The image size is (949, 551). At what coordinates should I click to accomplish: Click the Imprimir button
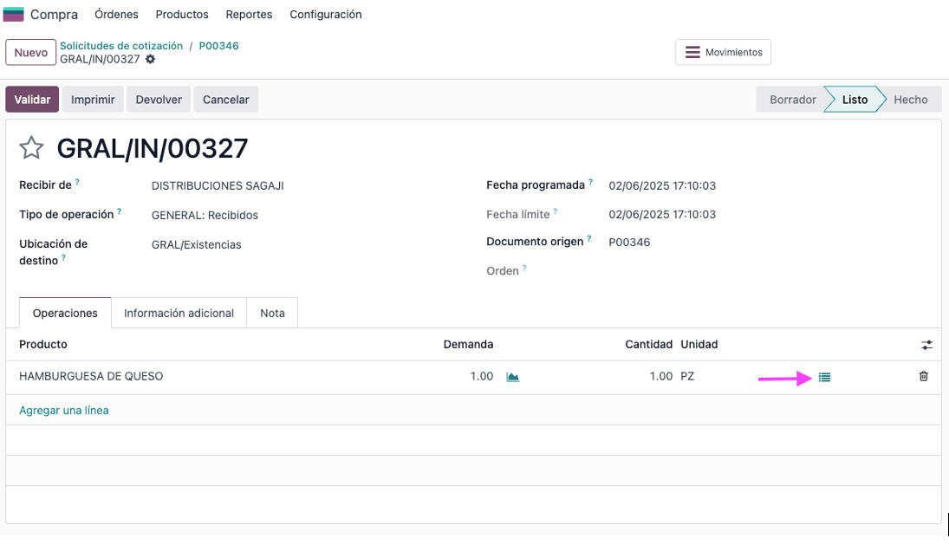[x=93, y=99]
